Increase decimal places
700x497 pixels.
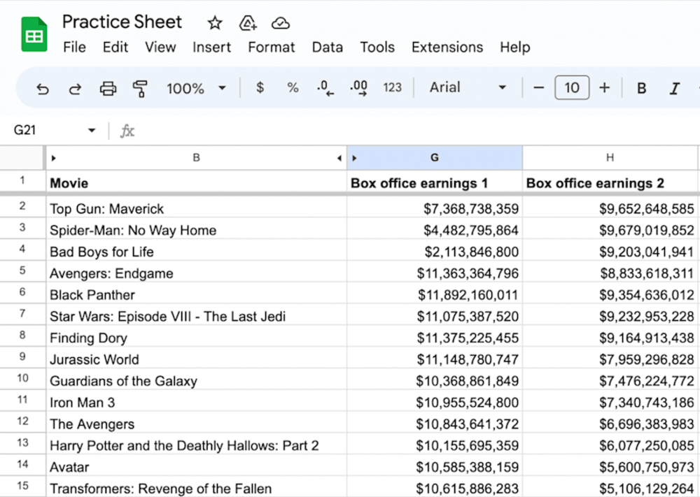359,88
